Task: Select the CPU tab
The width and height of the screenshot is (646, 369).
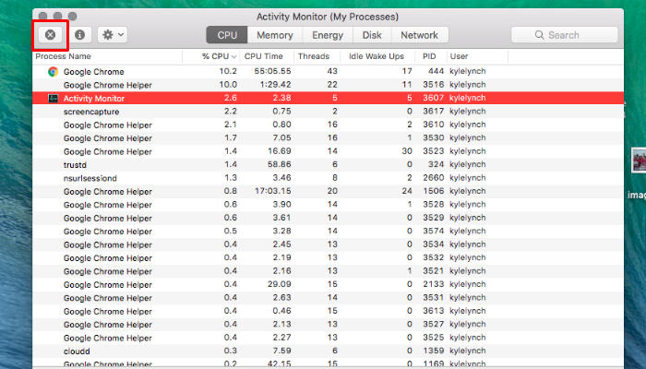Action: tap(227, 35)
